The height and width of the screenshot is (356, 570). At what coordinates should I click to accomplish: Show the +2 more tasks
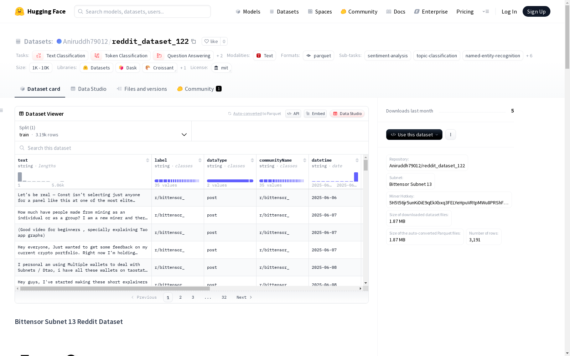tap(219, 56)
